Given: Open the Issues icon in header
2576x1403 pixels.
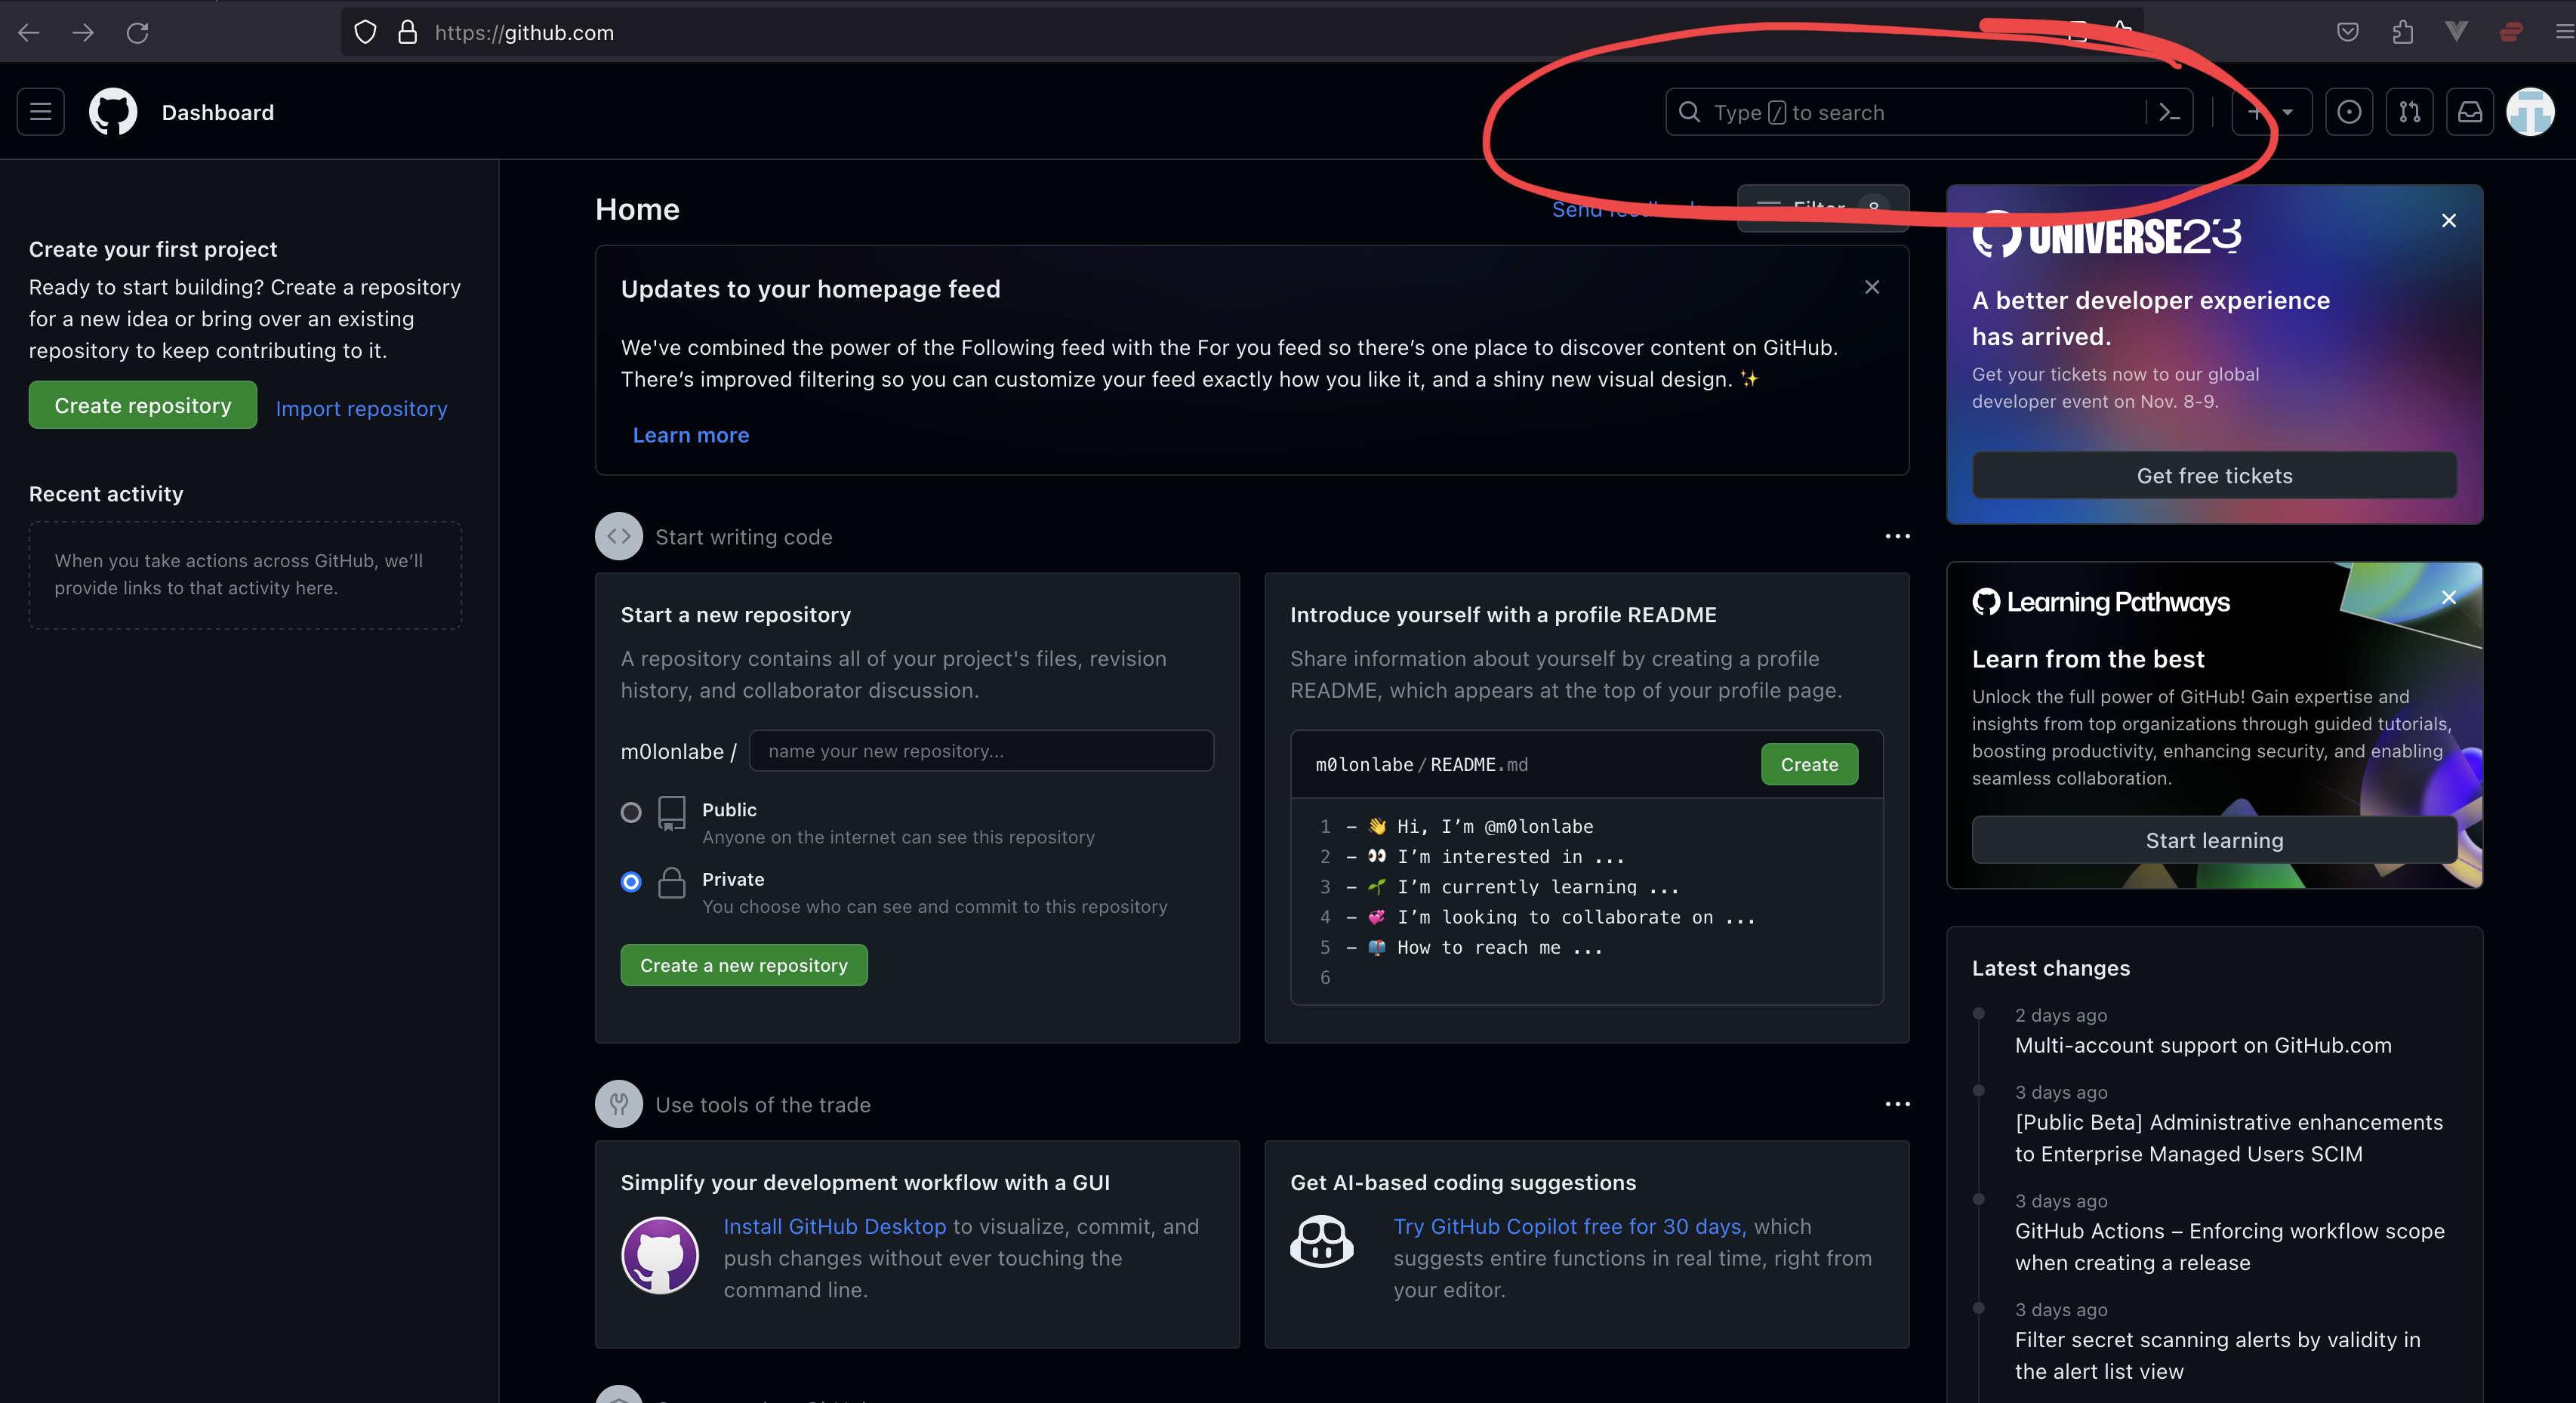Looking at the screenshot, I should pos(2349,112).
